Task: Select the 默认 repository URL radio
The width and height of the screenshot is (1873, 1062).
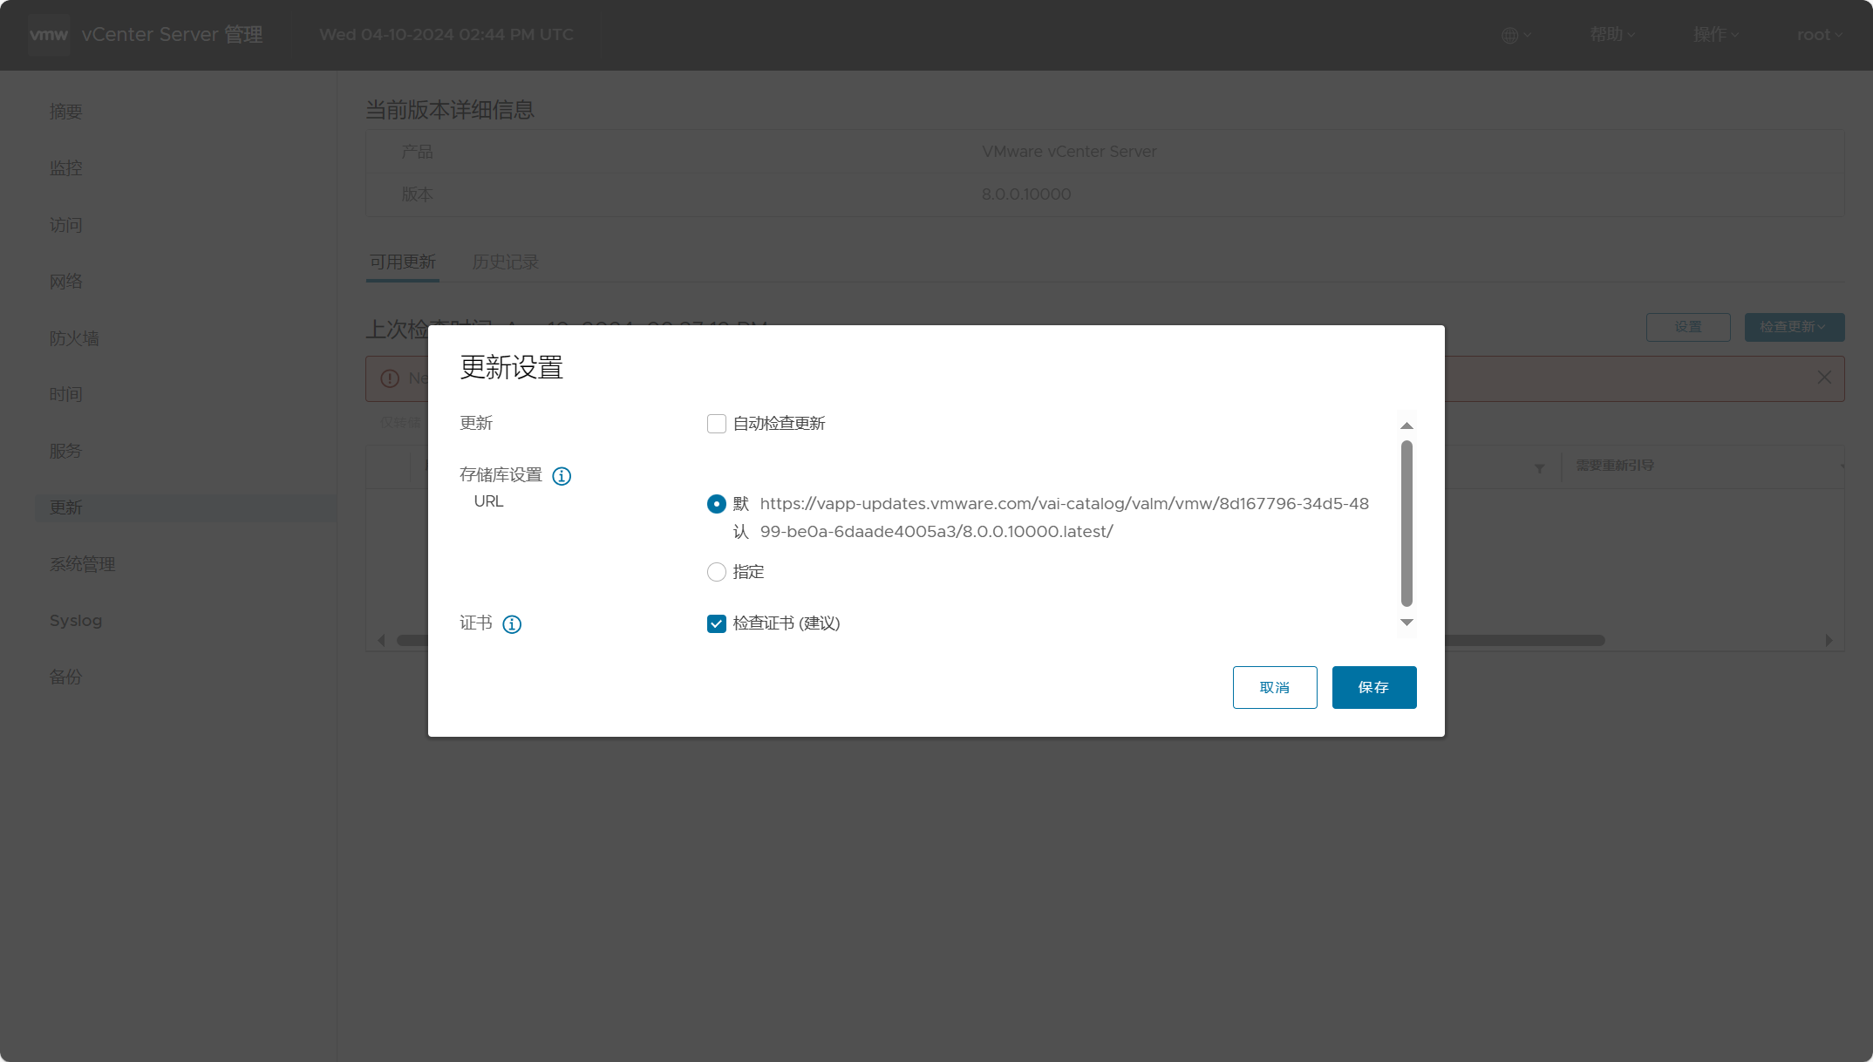Action: [717, 504]
